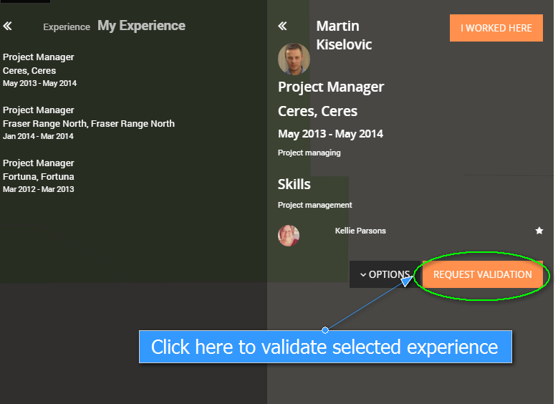Image resolution: width=558 pixels, height=404 pixels.
Task: Click Martin Kiselovic's profile photo
Action: click(294, 59)
